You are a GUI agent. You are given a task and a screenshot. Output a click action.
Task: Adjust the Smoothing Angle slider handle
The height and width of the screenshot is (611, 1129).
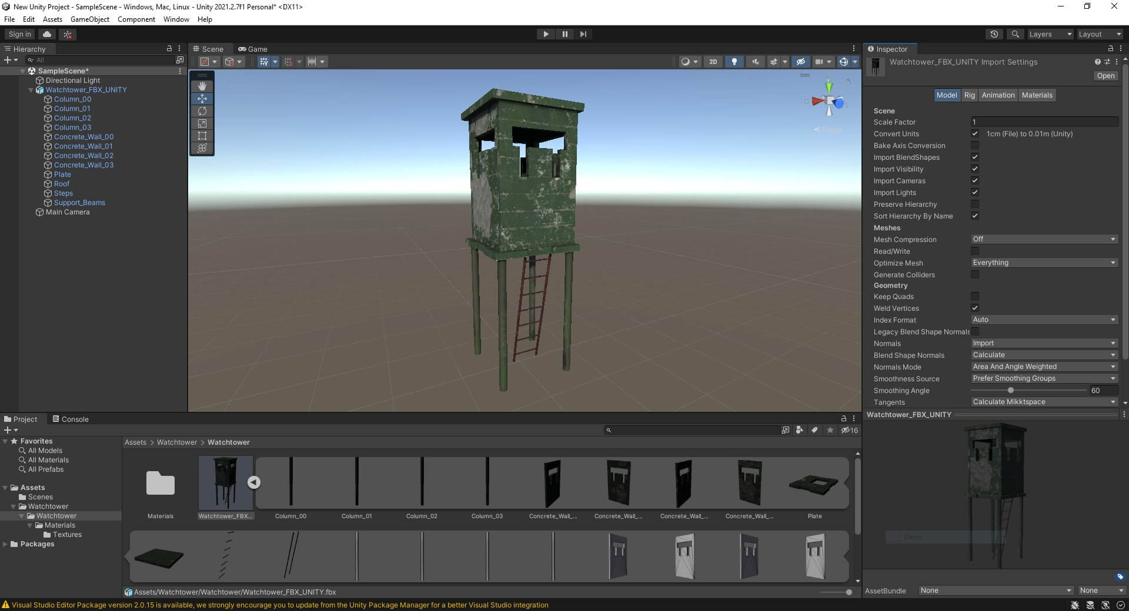pos(1010,391)
